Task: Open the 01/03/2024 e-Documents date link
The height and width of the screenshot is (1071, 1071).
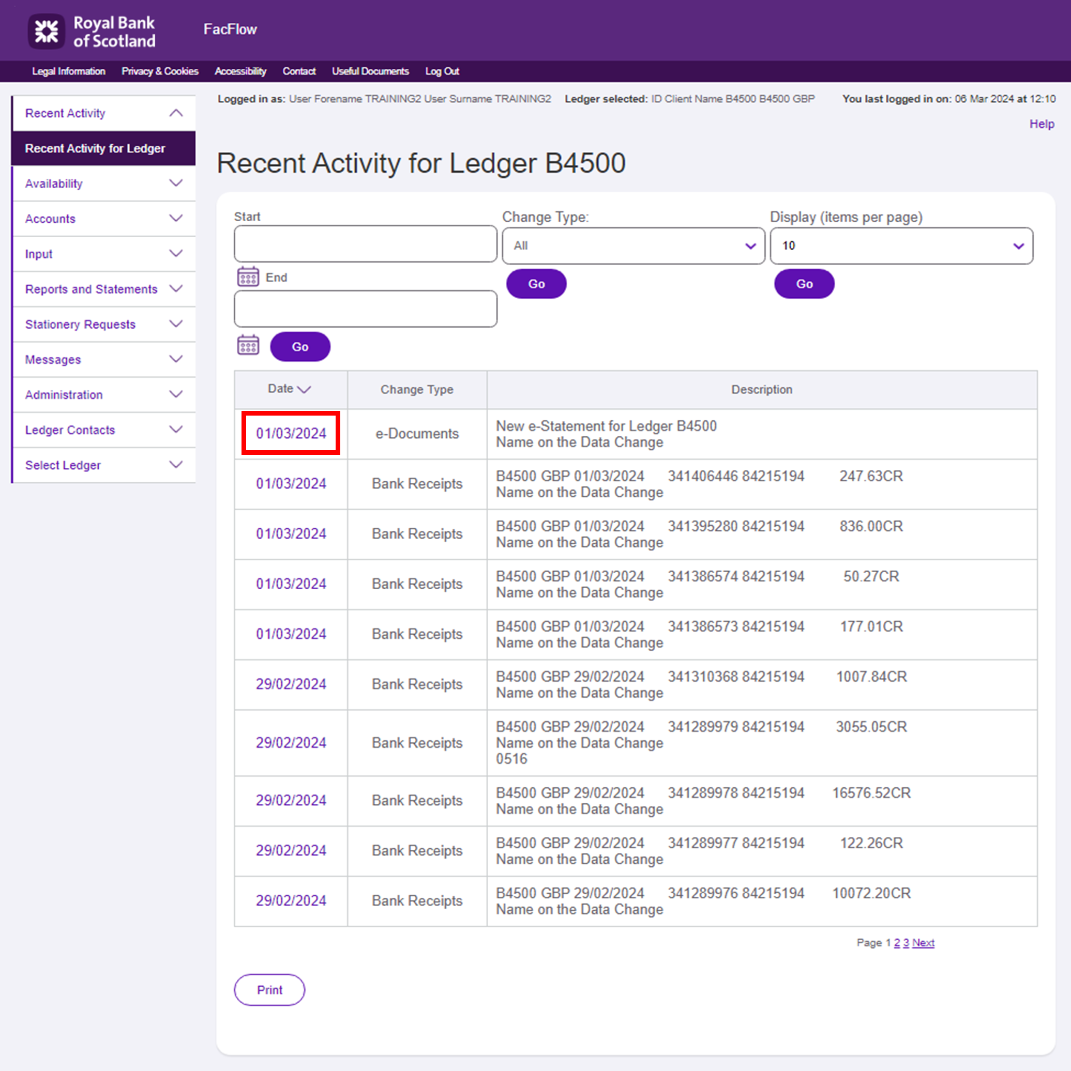Action: [x=291, y=434]
